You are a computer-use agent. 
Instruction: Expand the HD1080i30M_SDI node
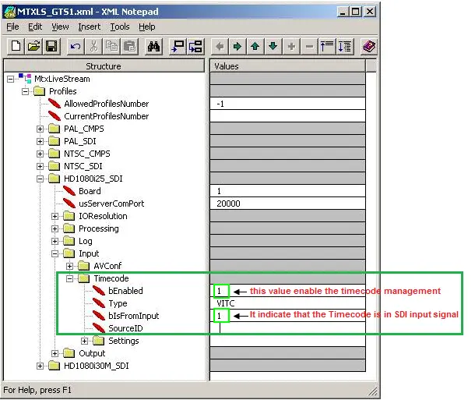click(x=40, y=366)
